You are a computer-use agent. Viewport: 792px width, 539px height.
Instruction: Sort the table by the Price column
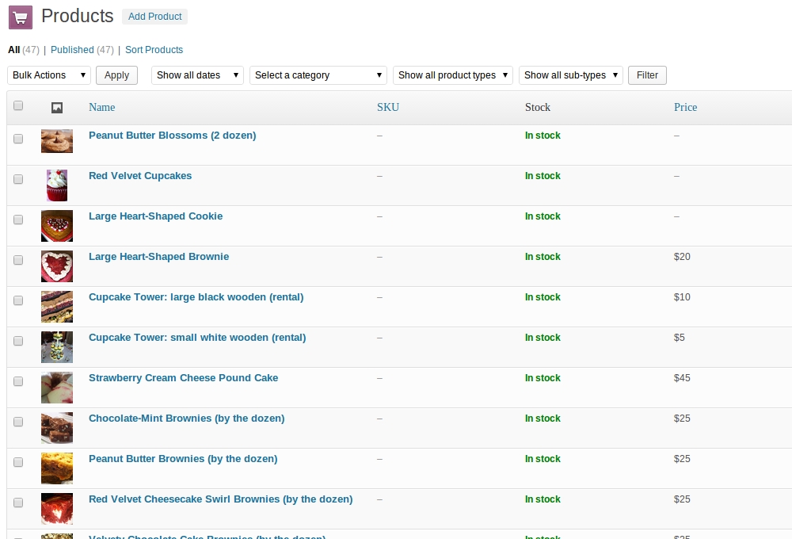tap(685, 107)
